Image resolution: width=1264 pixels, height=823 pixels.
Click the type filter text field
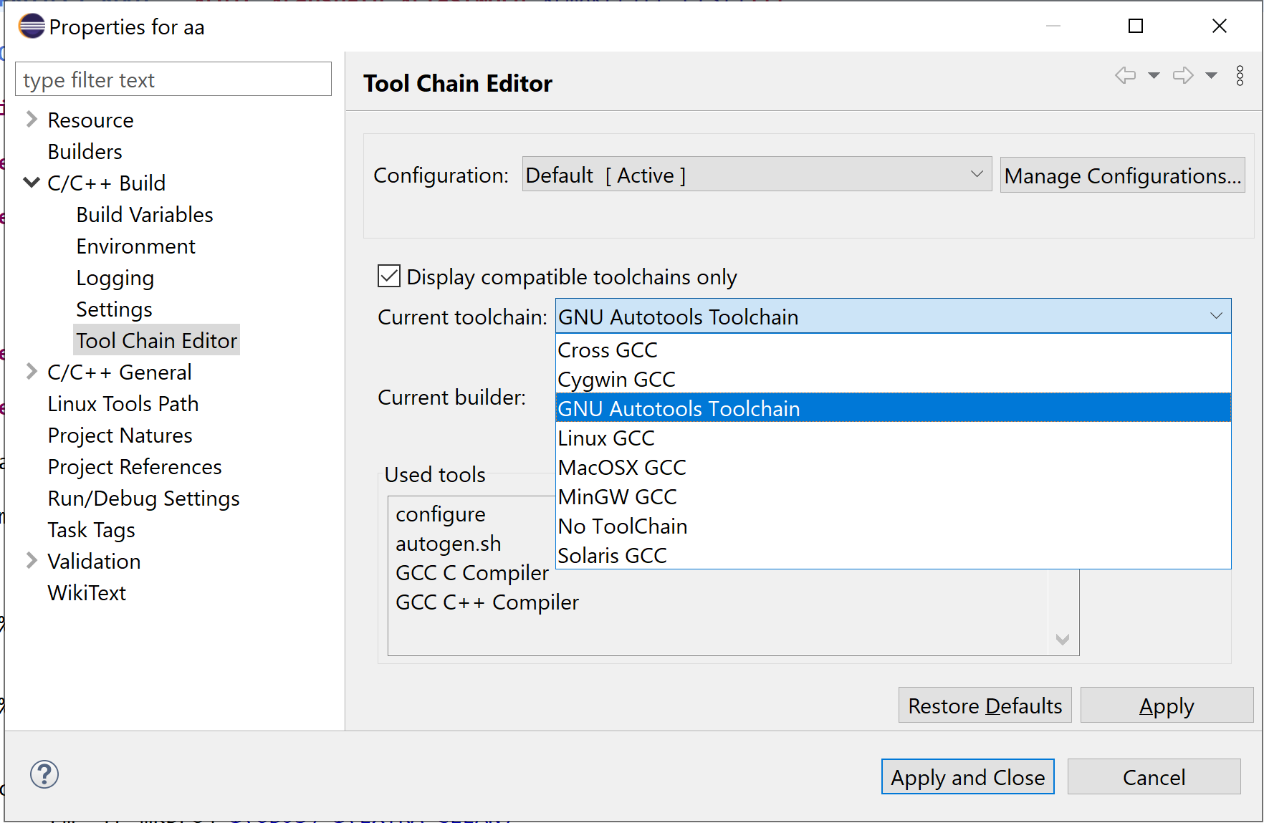(x=173, y=80)
